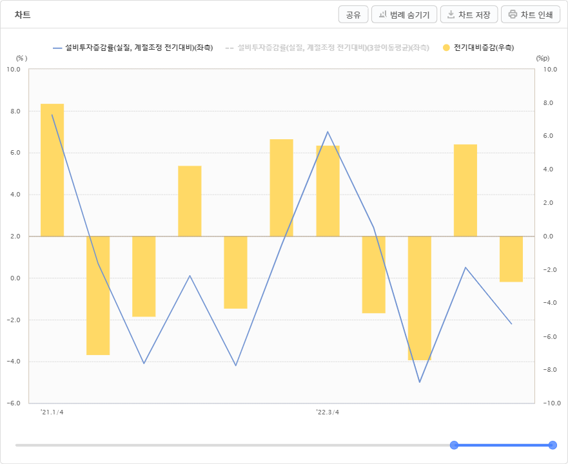The image size is (568, 464).
Task: Toggle the greyed 3항이동평균 dashed legend entry
Action: 328,48
